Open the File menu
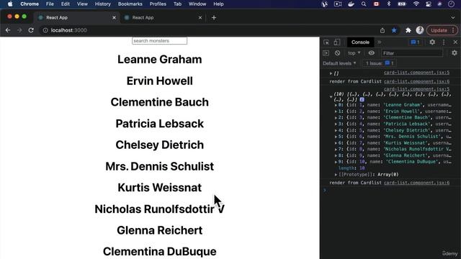461x259 pixels. coord(50,4)
